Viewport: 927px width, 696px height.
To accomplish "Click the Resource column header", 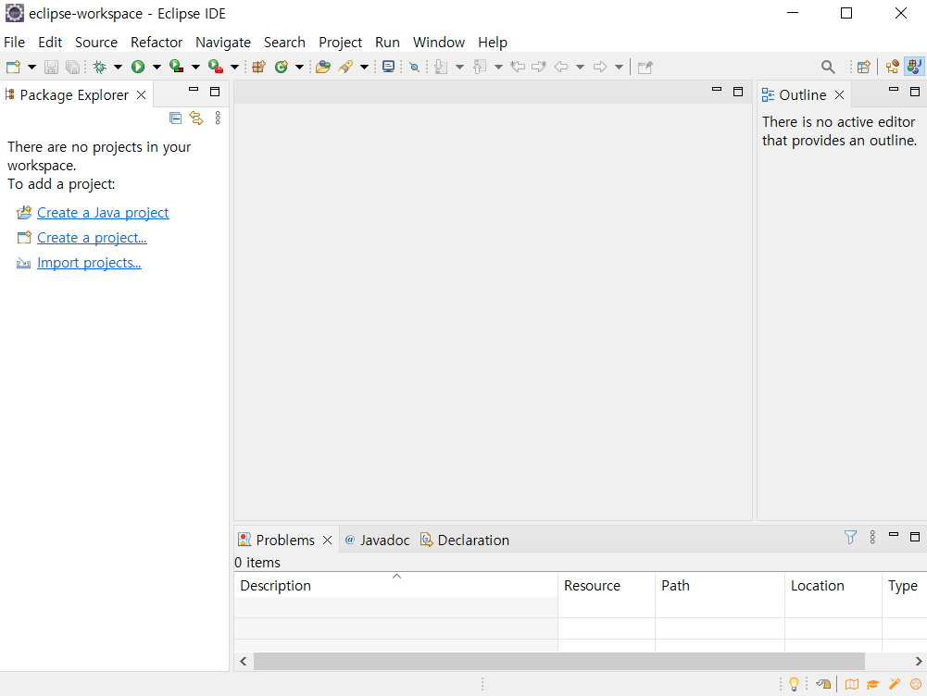I will [607, 586].
